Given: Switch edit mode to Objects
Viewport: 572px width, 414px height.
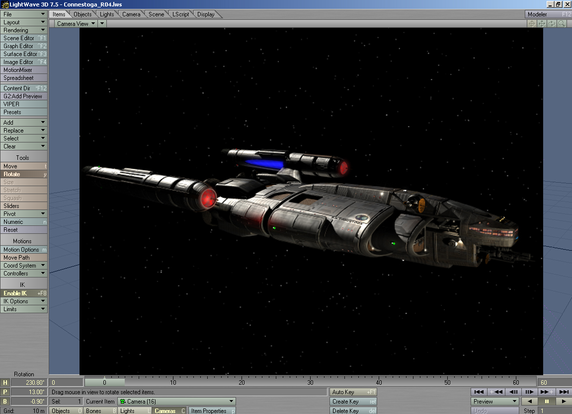Looking at the screenshot, I should point(66,411).
